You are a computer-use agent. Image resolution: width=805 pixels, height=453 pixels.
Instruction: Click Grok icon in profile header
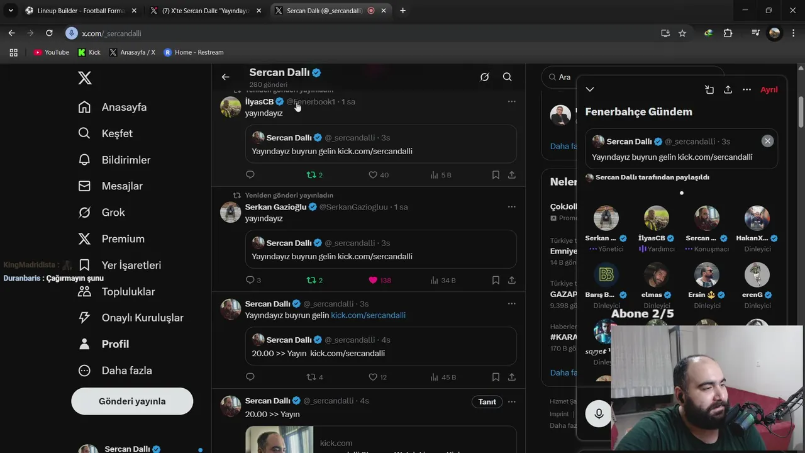pyautogui.click(x=484, y=77)
